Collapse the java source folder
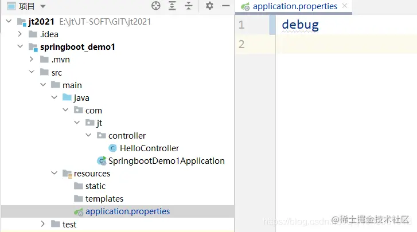 54,97
